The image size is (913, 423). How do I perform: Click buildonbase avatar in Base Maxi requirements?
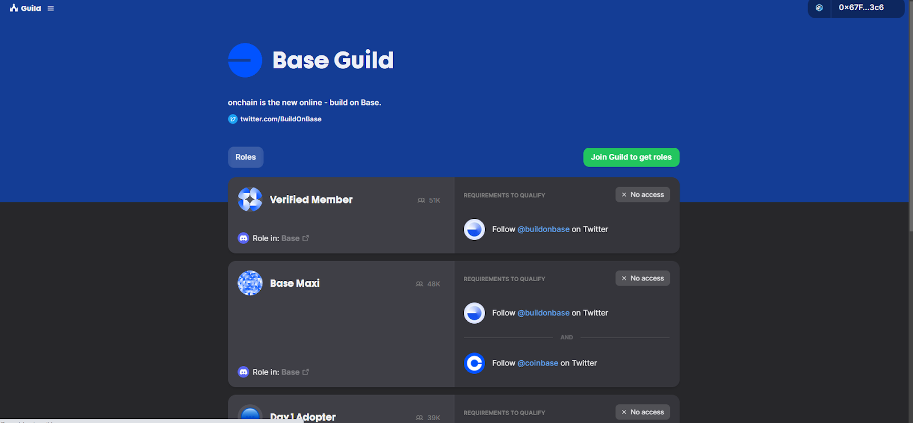pyautogui.click(x=474, y=313)
